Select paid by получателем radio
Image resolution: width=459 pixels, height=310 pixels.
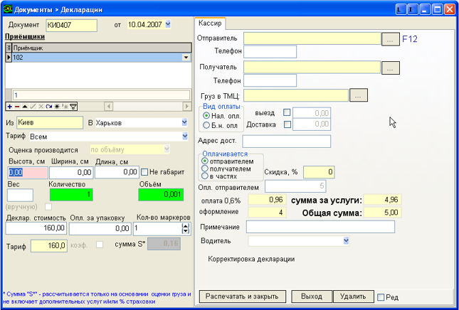point(205,169)
